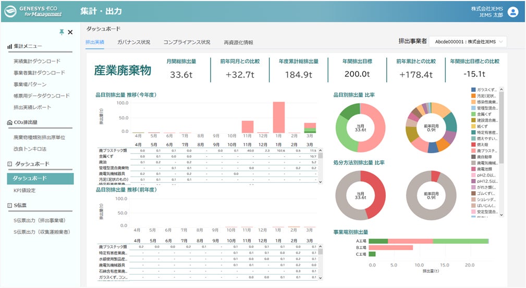
Task: Open the user profile avatar icon
Action: (513, 12)
